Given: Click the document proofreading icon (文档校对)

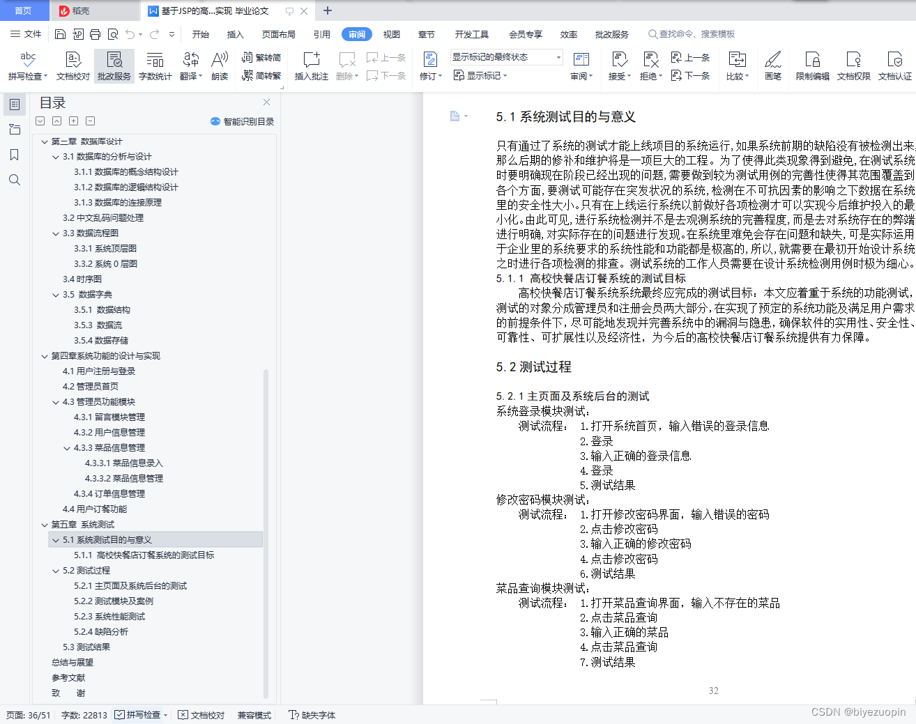Looking at the screenshot, I should (x=73, y=66).
